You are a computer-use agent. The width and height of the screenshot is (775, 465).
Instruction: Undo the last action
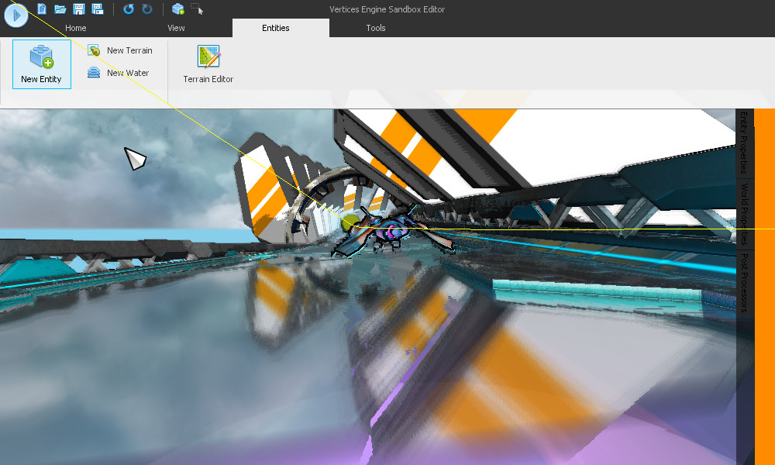[x=128, y=9]
